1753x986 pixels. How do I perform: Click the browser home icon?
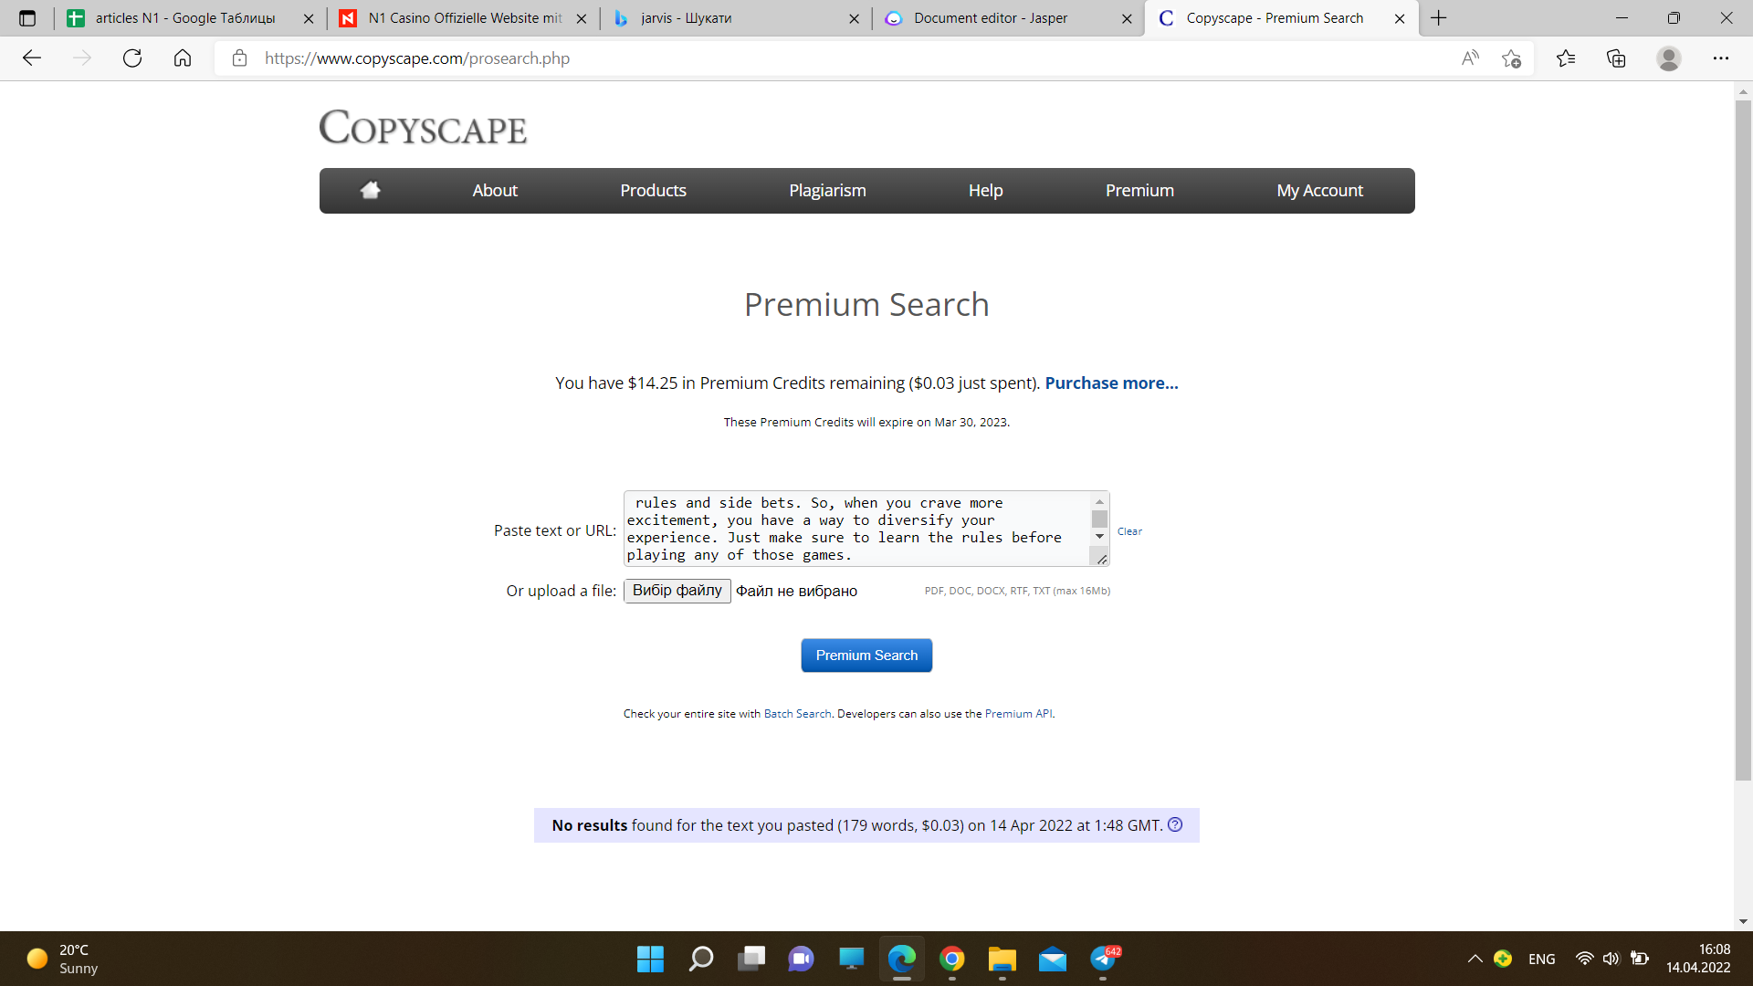click(183, 58)
